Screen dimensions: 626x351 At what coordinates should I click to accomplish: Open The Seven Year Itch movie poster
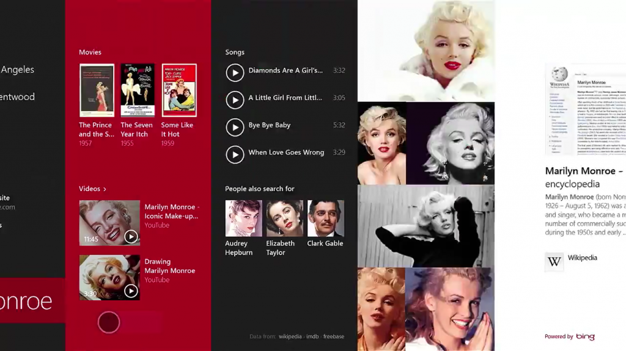(x=138, y=90)
